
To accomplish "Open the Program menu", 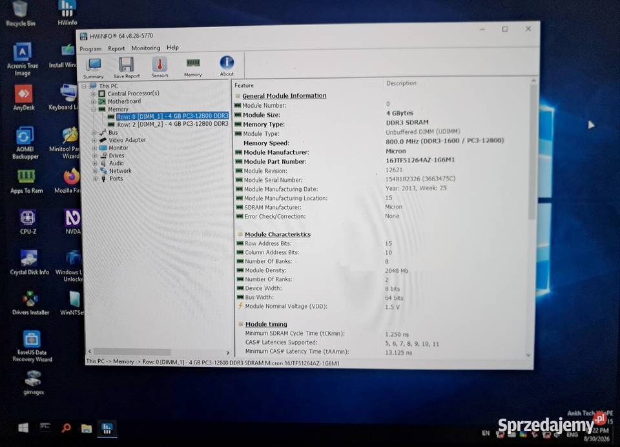I will [90, 49].
